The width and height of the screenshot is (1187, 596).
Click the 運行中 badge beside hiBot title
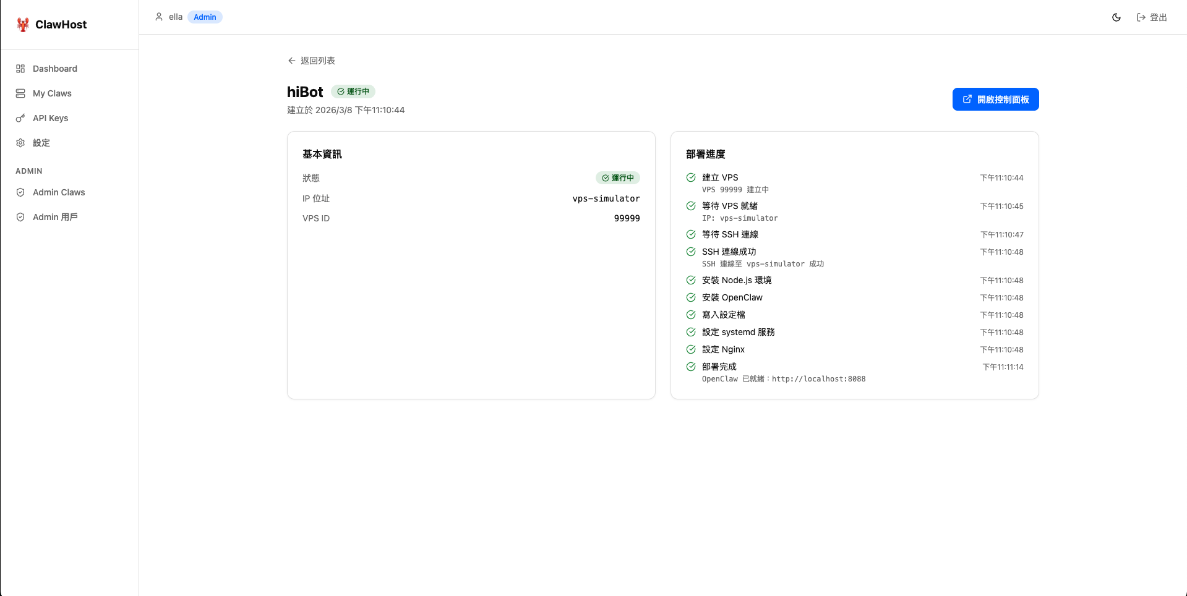point(353,92)
